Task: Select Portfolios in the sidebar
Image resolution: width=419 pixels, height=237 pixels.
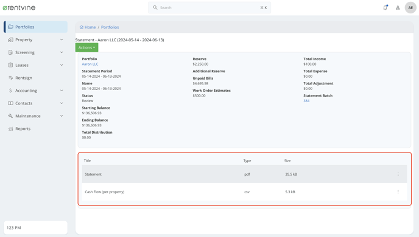Action: pyautogui.click(x=35, y=27)
